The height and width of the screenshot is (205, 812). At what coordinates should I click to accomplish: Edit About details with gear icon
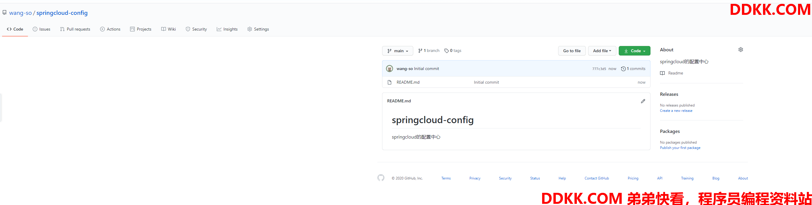[x=741, y=50]
